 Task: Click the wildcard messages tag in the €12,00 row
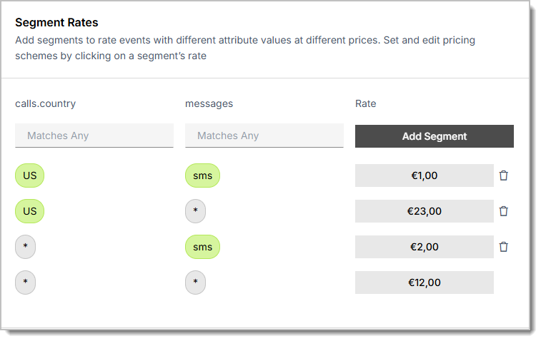[195, 283]
